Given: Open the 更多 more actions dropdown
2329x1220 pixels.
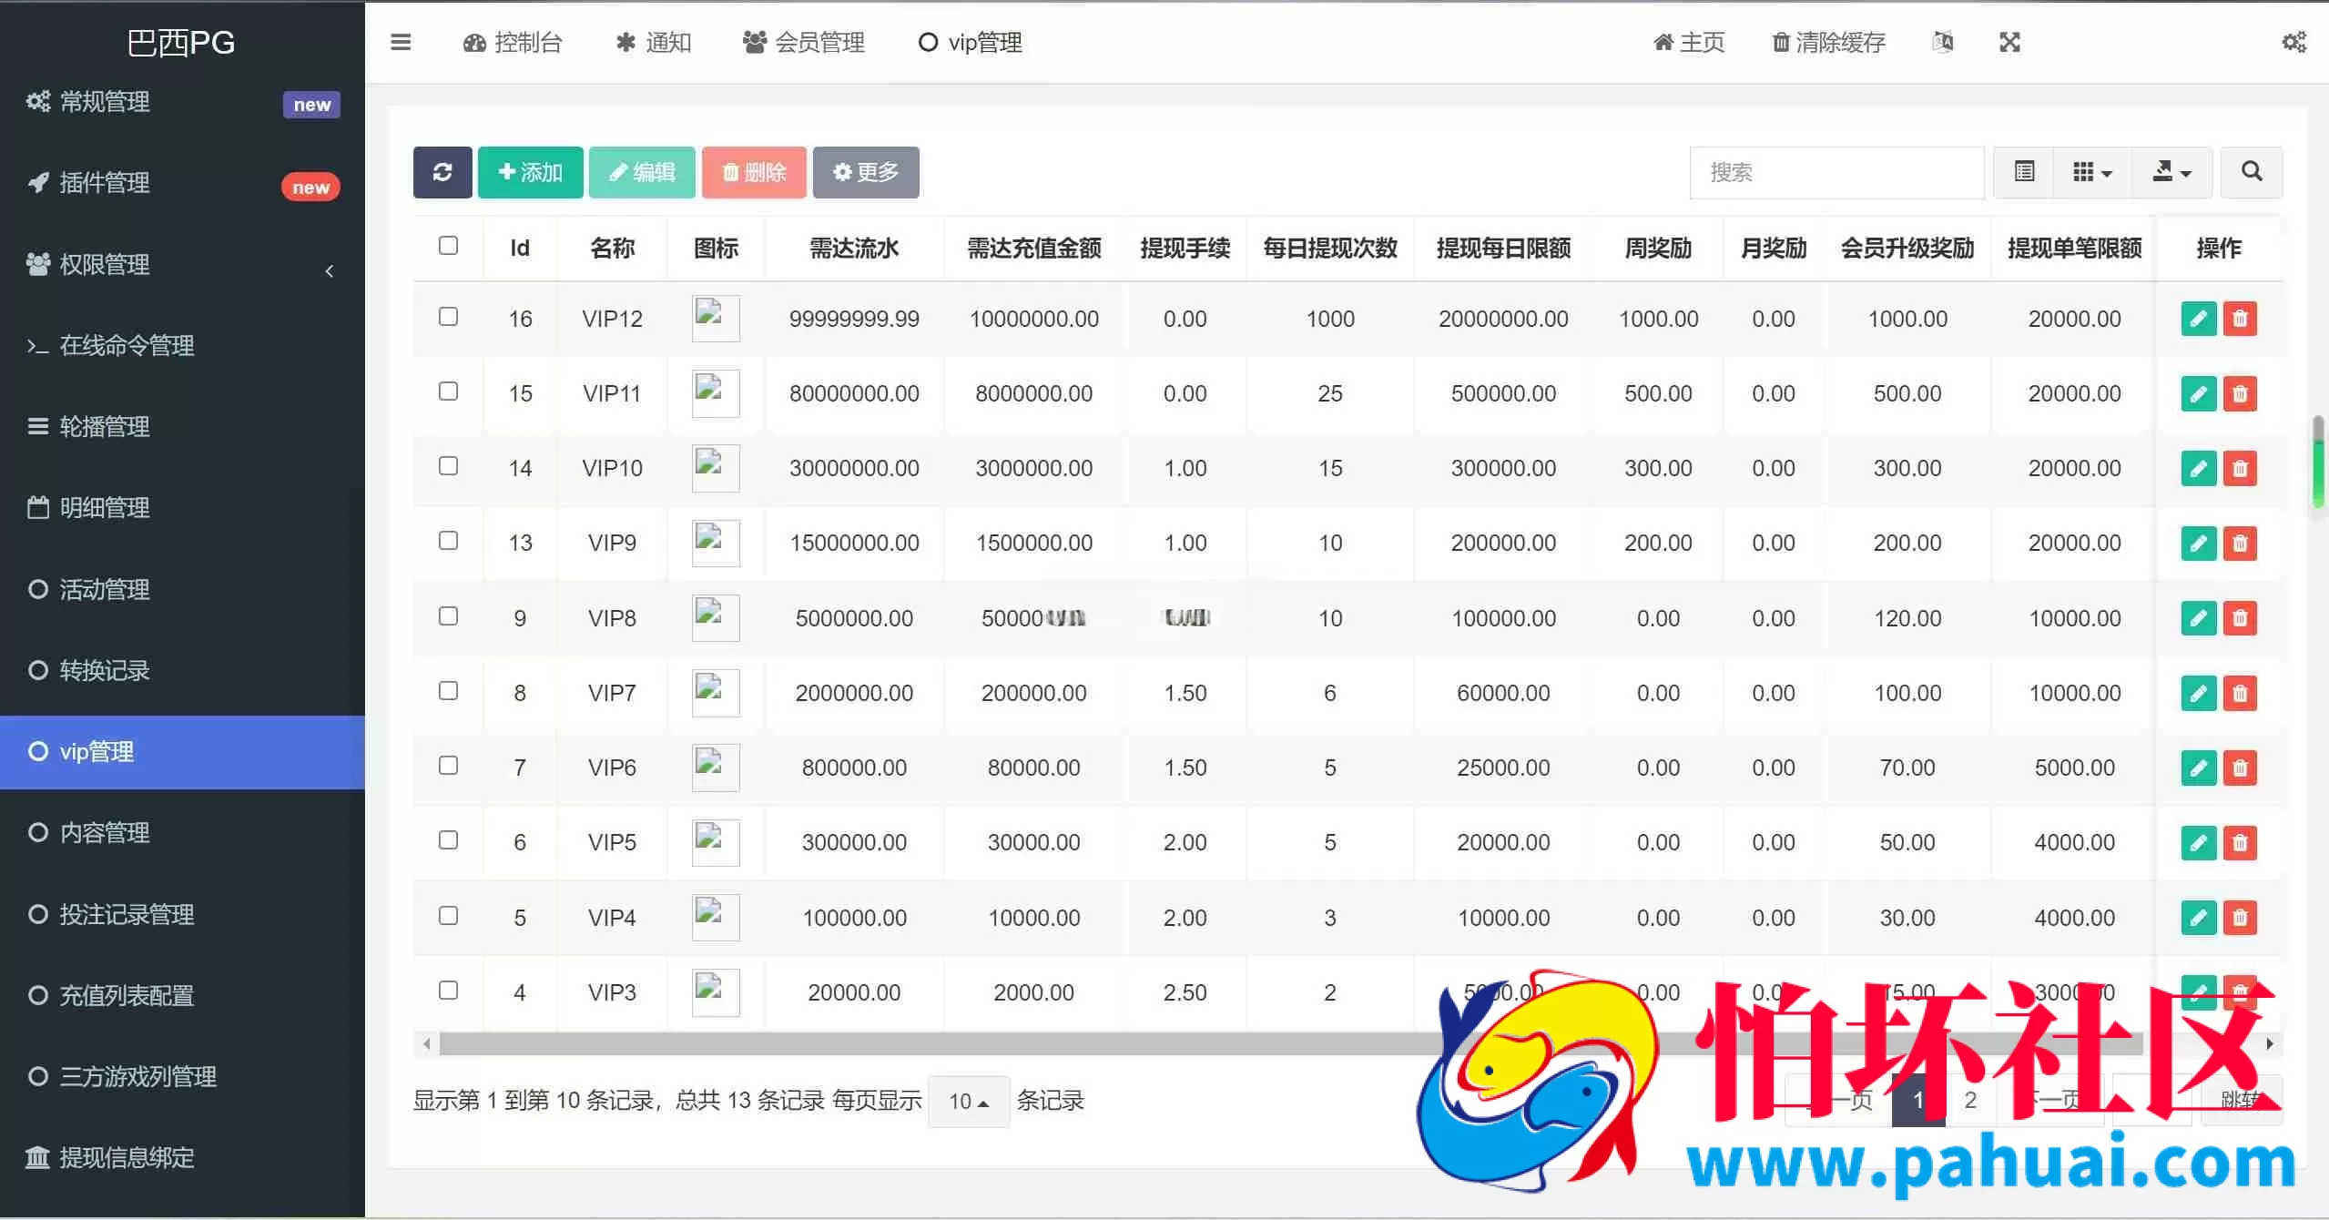Looking at the screenshot, I should click(866, 172).
